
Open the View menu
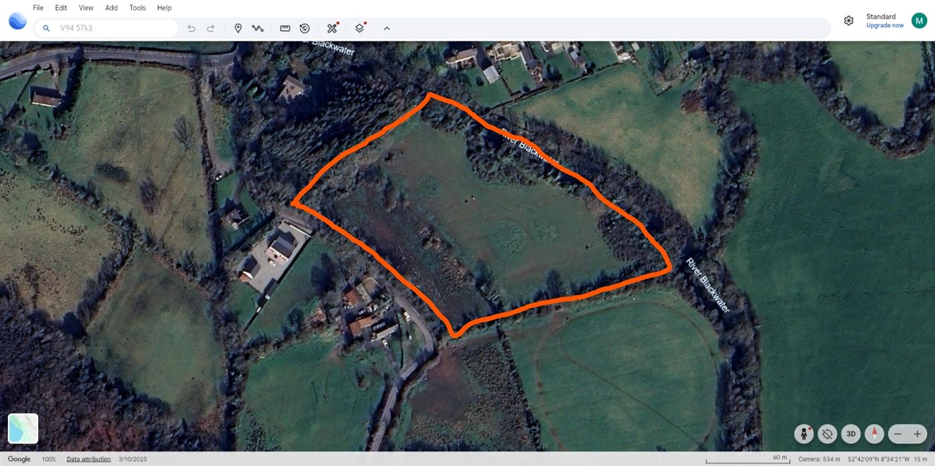click(86, 8)
